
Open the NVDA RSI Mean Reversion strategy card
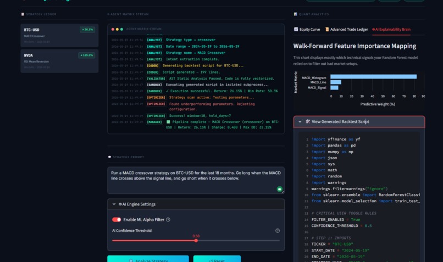click(x=59, y=61)
